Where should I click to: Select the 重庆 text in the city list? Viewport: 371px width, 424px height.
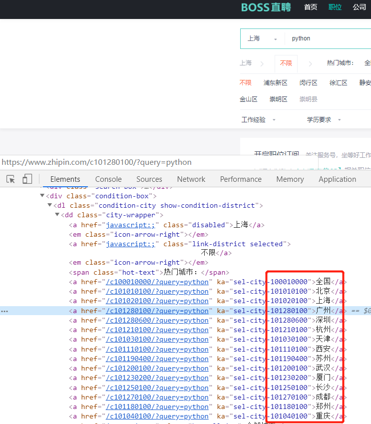323,416
